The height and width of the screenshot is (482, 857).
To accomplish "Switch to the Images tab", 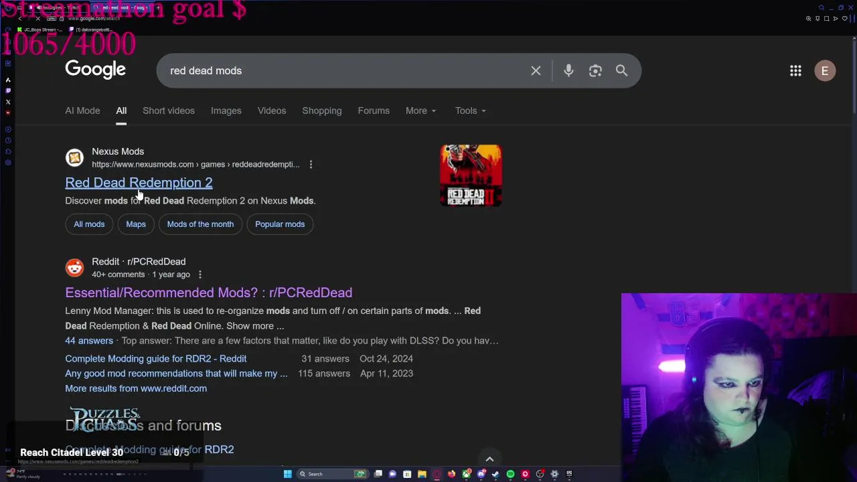I will coord(226,110).
